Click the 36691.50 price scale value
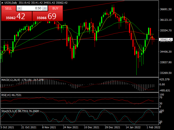The image size is (174, 130). (x=166, y=9)
